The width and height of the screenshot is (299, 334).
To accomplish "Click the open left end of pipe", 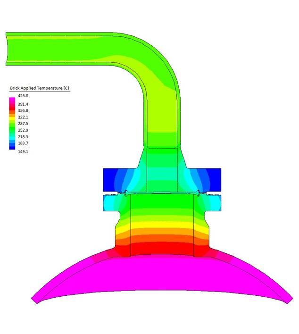I will [7, 48].
